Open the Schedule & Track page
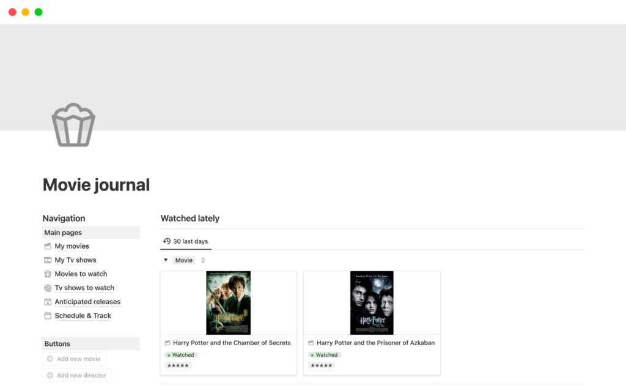626x391 pixels. click(x=83, y=316)
